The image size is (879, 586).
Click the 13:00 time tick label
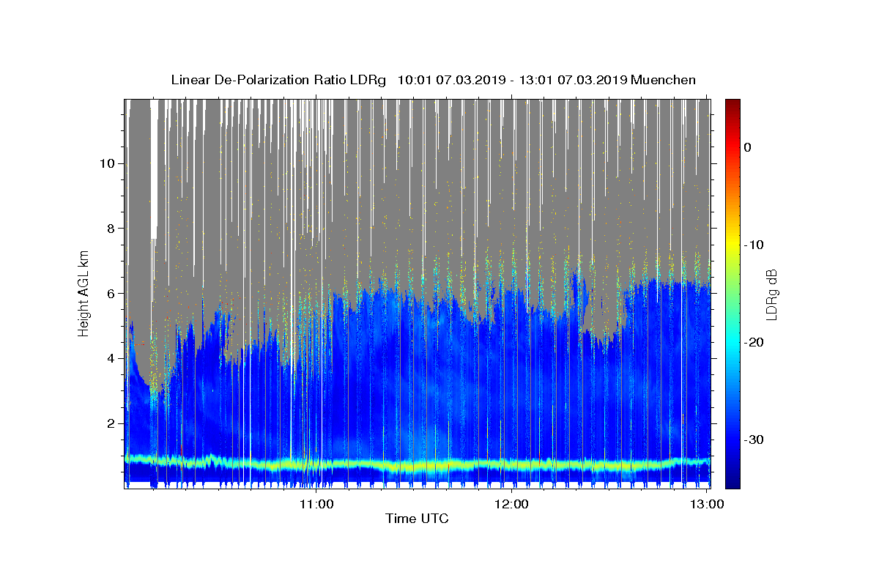[708, 504]
